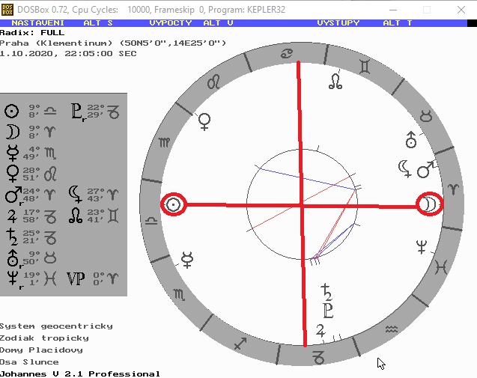Open the NASTAVENI menu
The image size is (477, 378).
tap(38, 23)
